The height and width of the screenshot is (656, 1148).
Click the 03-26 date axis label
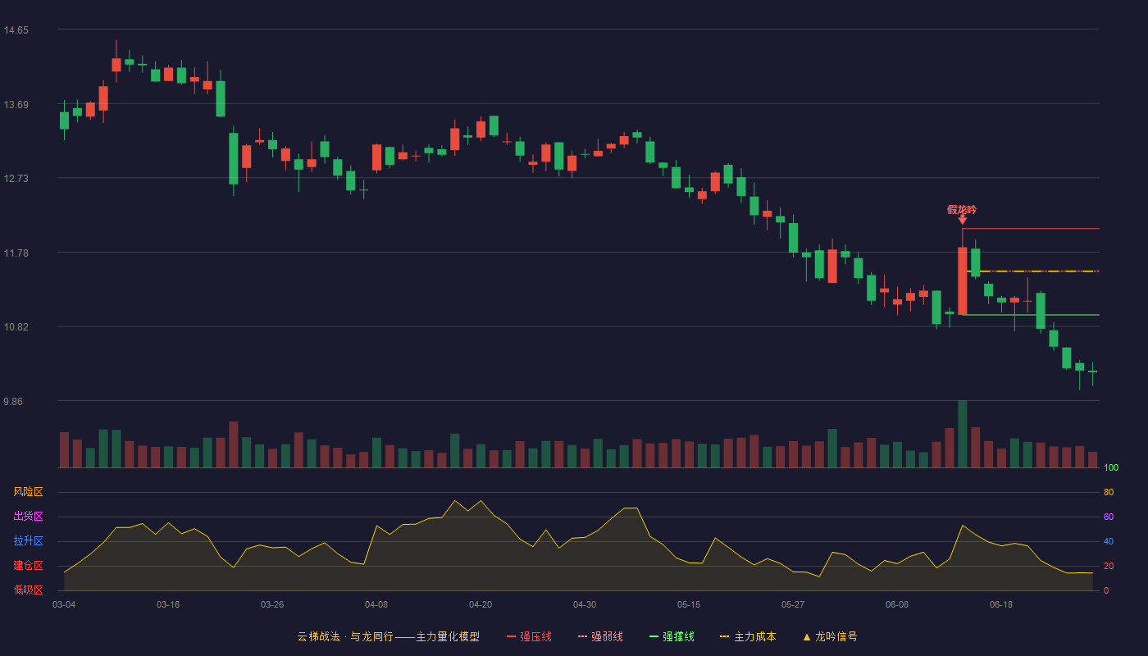[x=272, y=604]
